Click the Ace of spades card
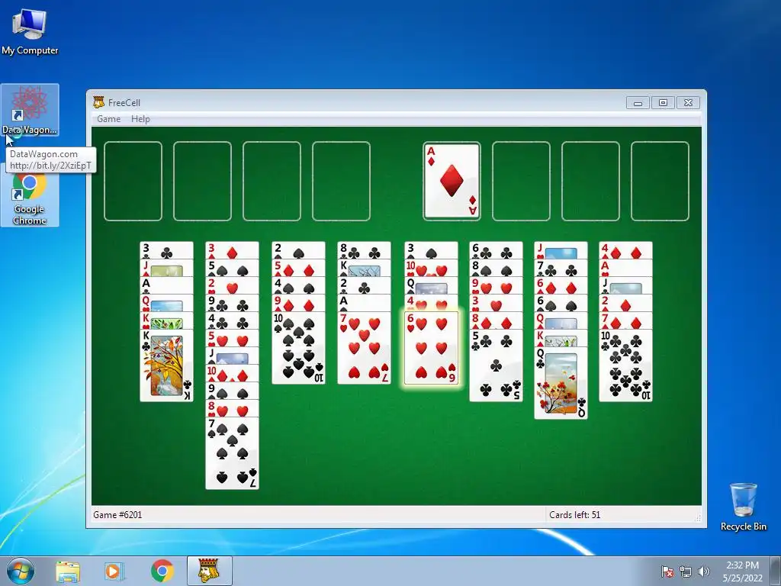The image size is (781, 586). (364, 303)
